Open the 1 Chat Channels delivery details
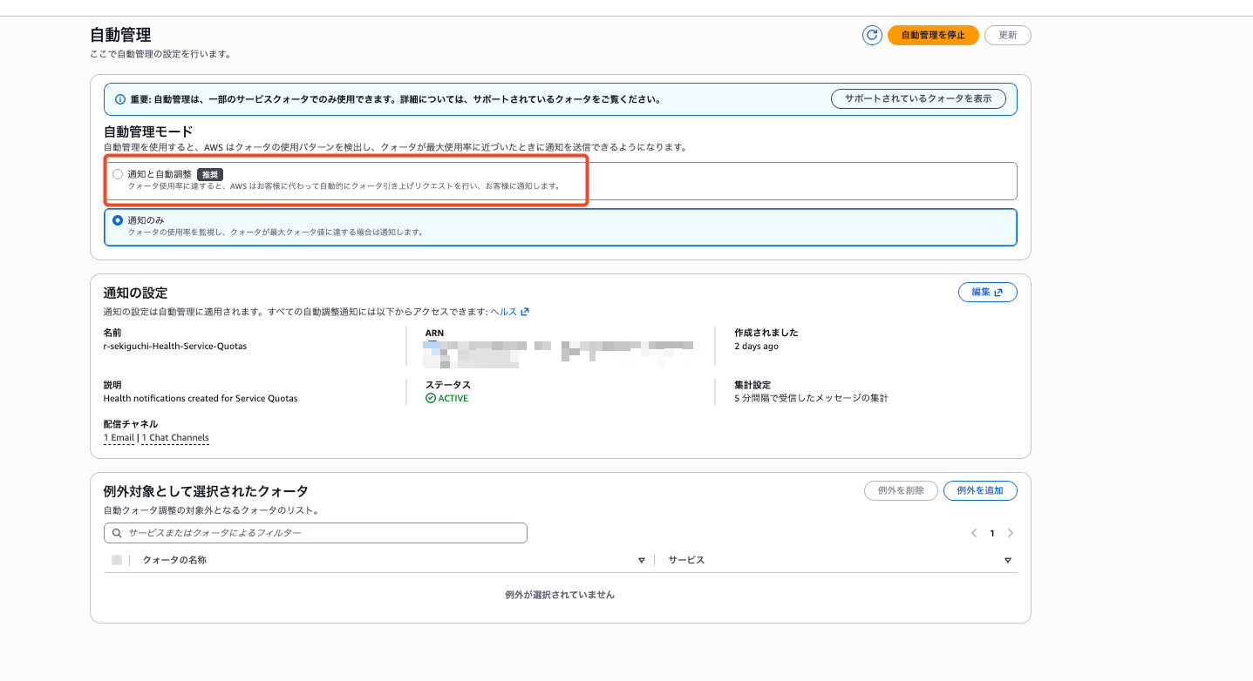The height and width of the screenshot is (681, 1253). [175, 438]
